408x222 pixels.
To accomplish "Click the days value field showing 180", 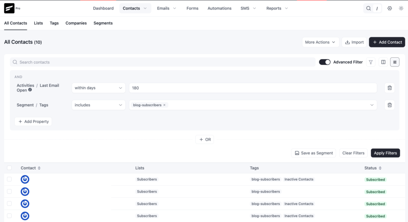I will point(253,88).
